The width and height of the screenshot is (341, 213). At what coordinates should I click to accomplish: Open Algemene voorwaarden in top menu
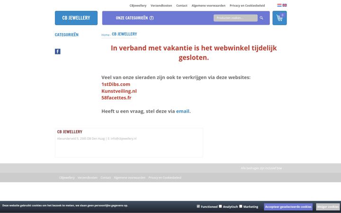click(x=208, y=6)
